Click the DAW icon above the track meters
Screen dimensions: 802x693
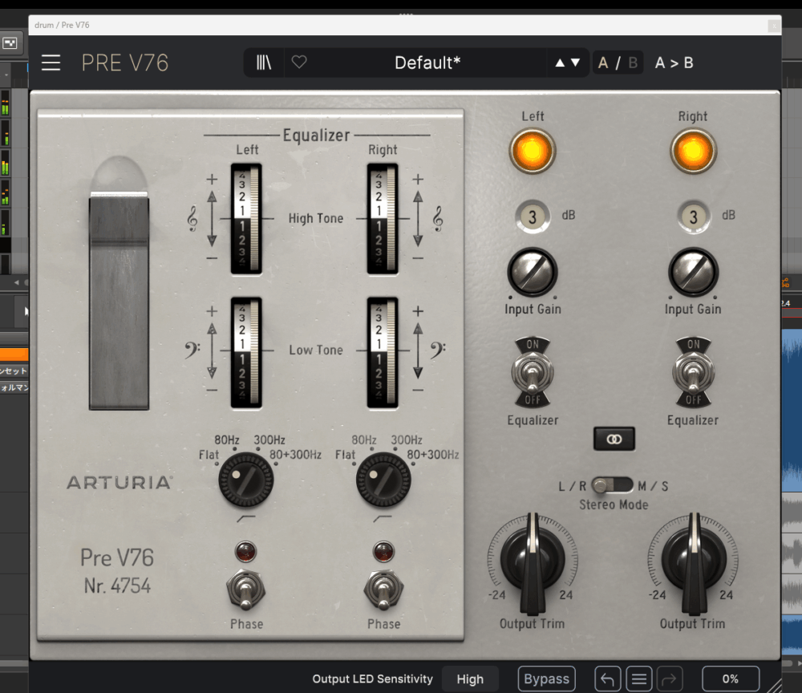9,43
